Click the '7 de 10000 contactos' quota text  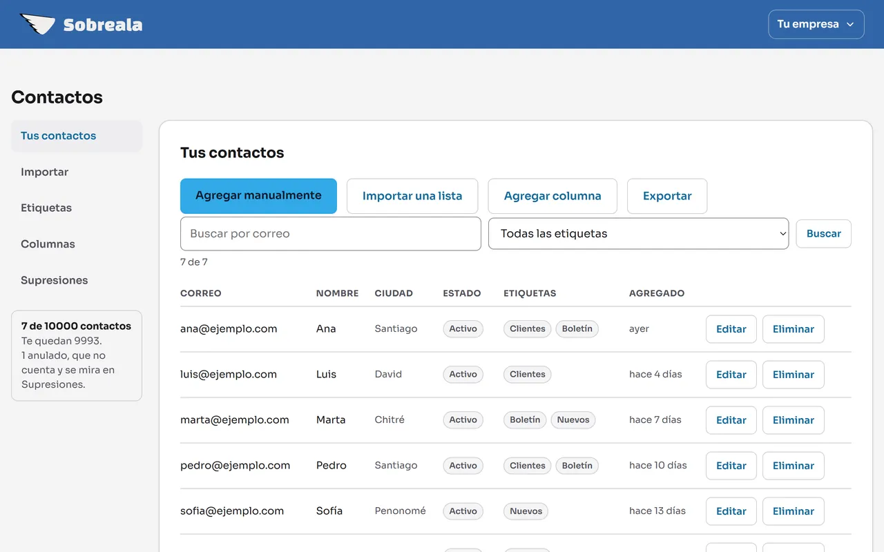[x=76, y=326]
